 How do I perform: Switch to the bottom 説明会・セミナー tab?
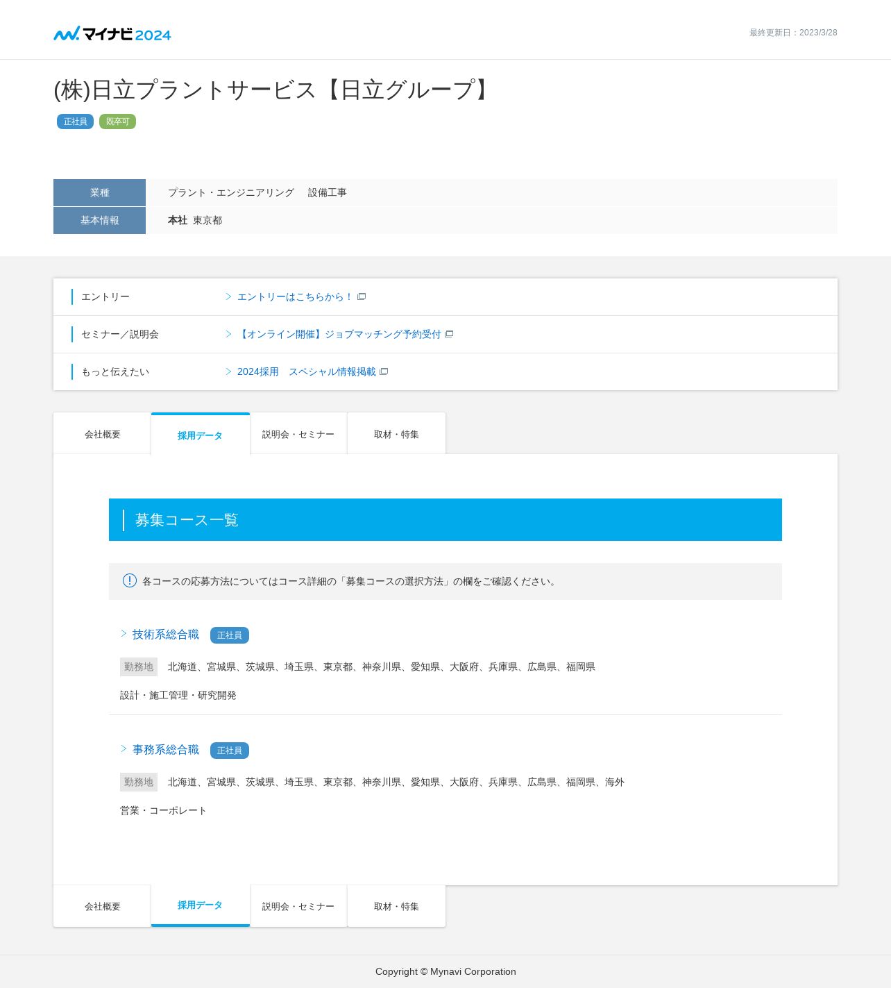pyautogui.click(x=298, y=906)
